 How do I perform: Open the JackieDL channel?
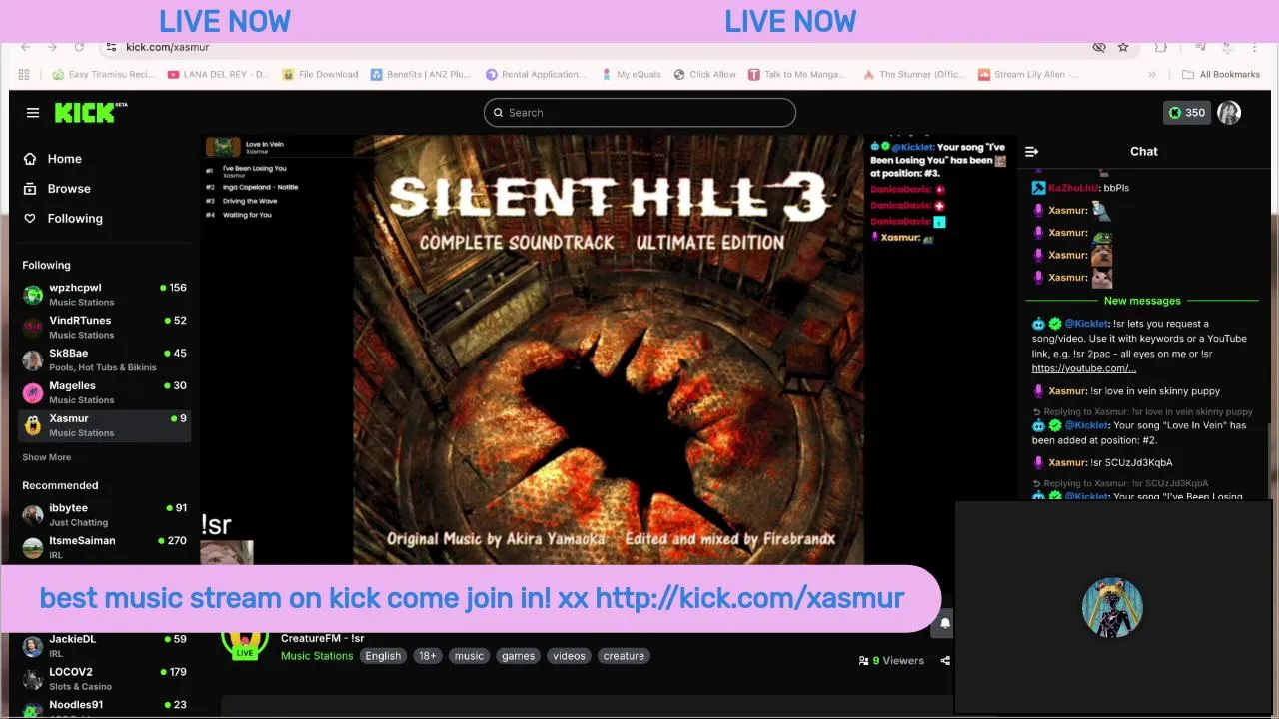pyautogui.click(x=104, y=645)
